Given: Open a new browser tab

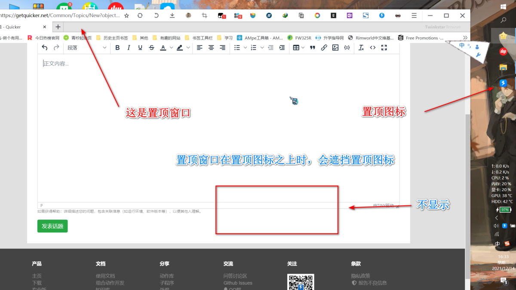Looking at the screenshot, I should click(x=58, y=27).
